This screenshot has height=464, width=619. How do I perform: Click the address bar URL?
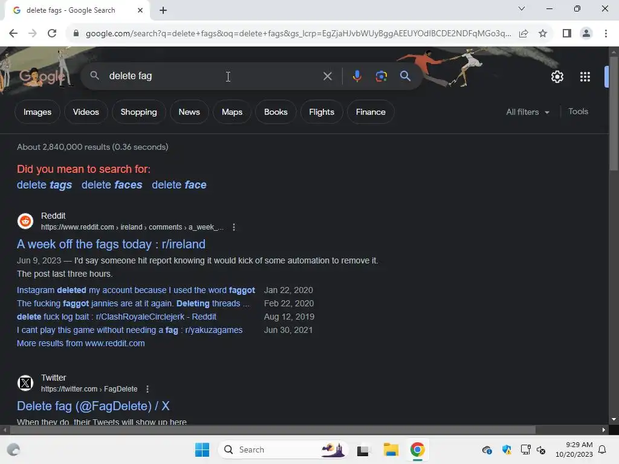298,34
